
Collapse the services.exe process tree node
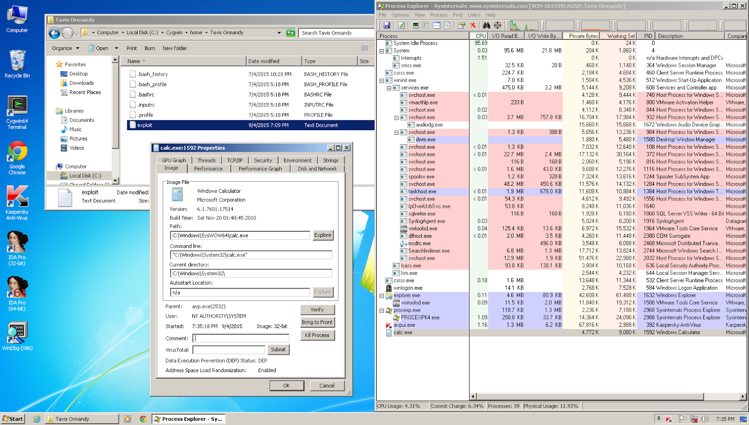(389, 88)
